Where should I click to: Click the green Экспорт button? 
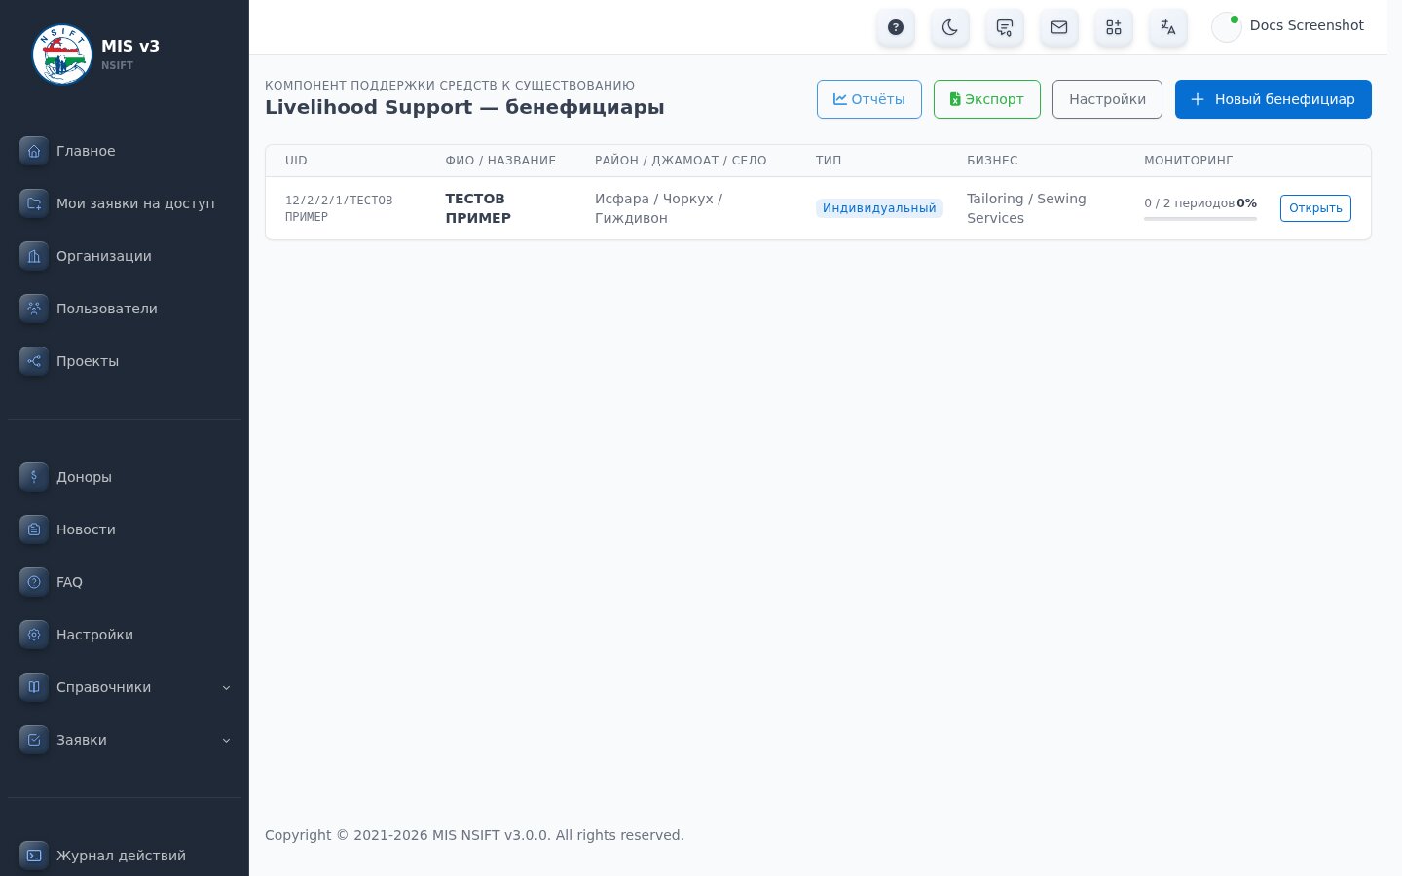coord(987,99)
